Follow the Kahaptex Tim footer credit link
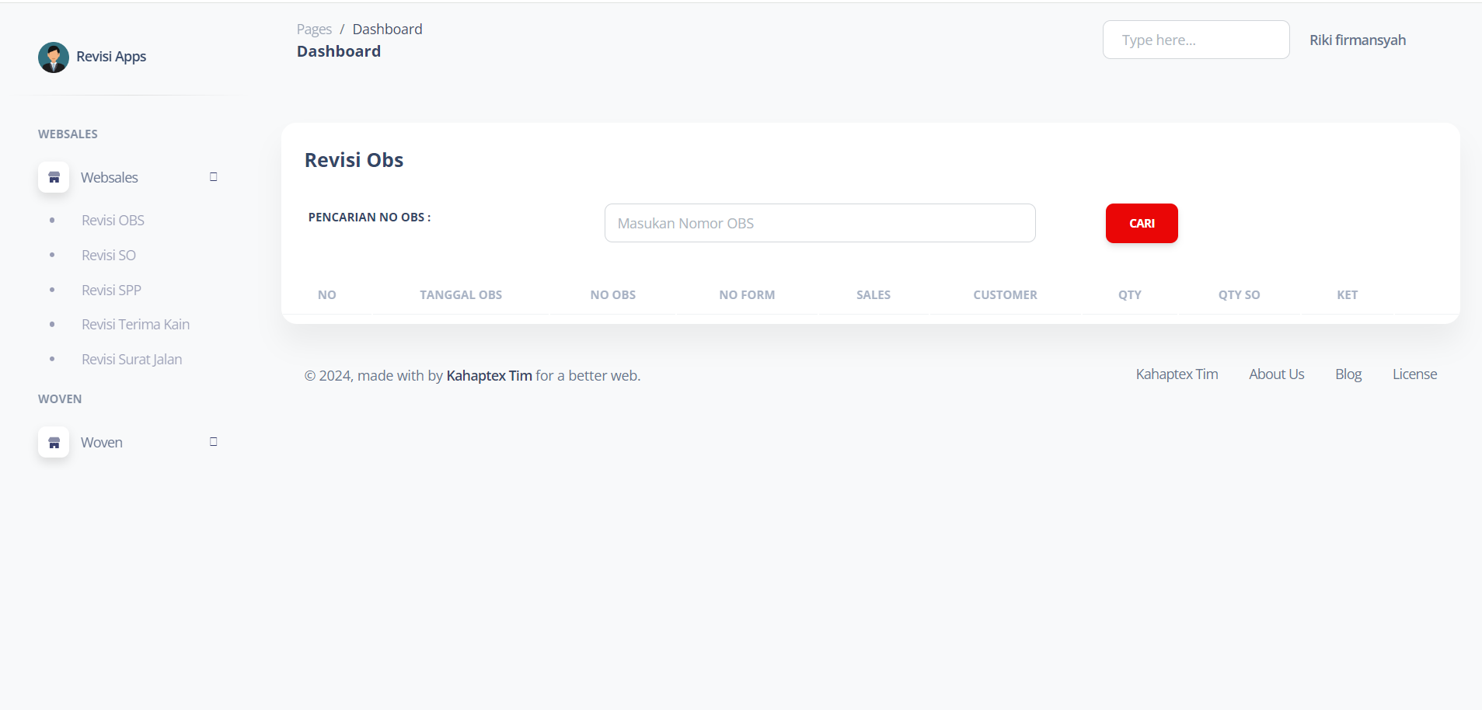 (489, 376)
